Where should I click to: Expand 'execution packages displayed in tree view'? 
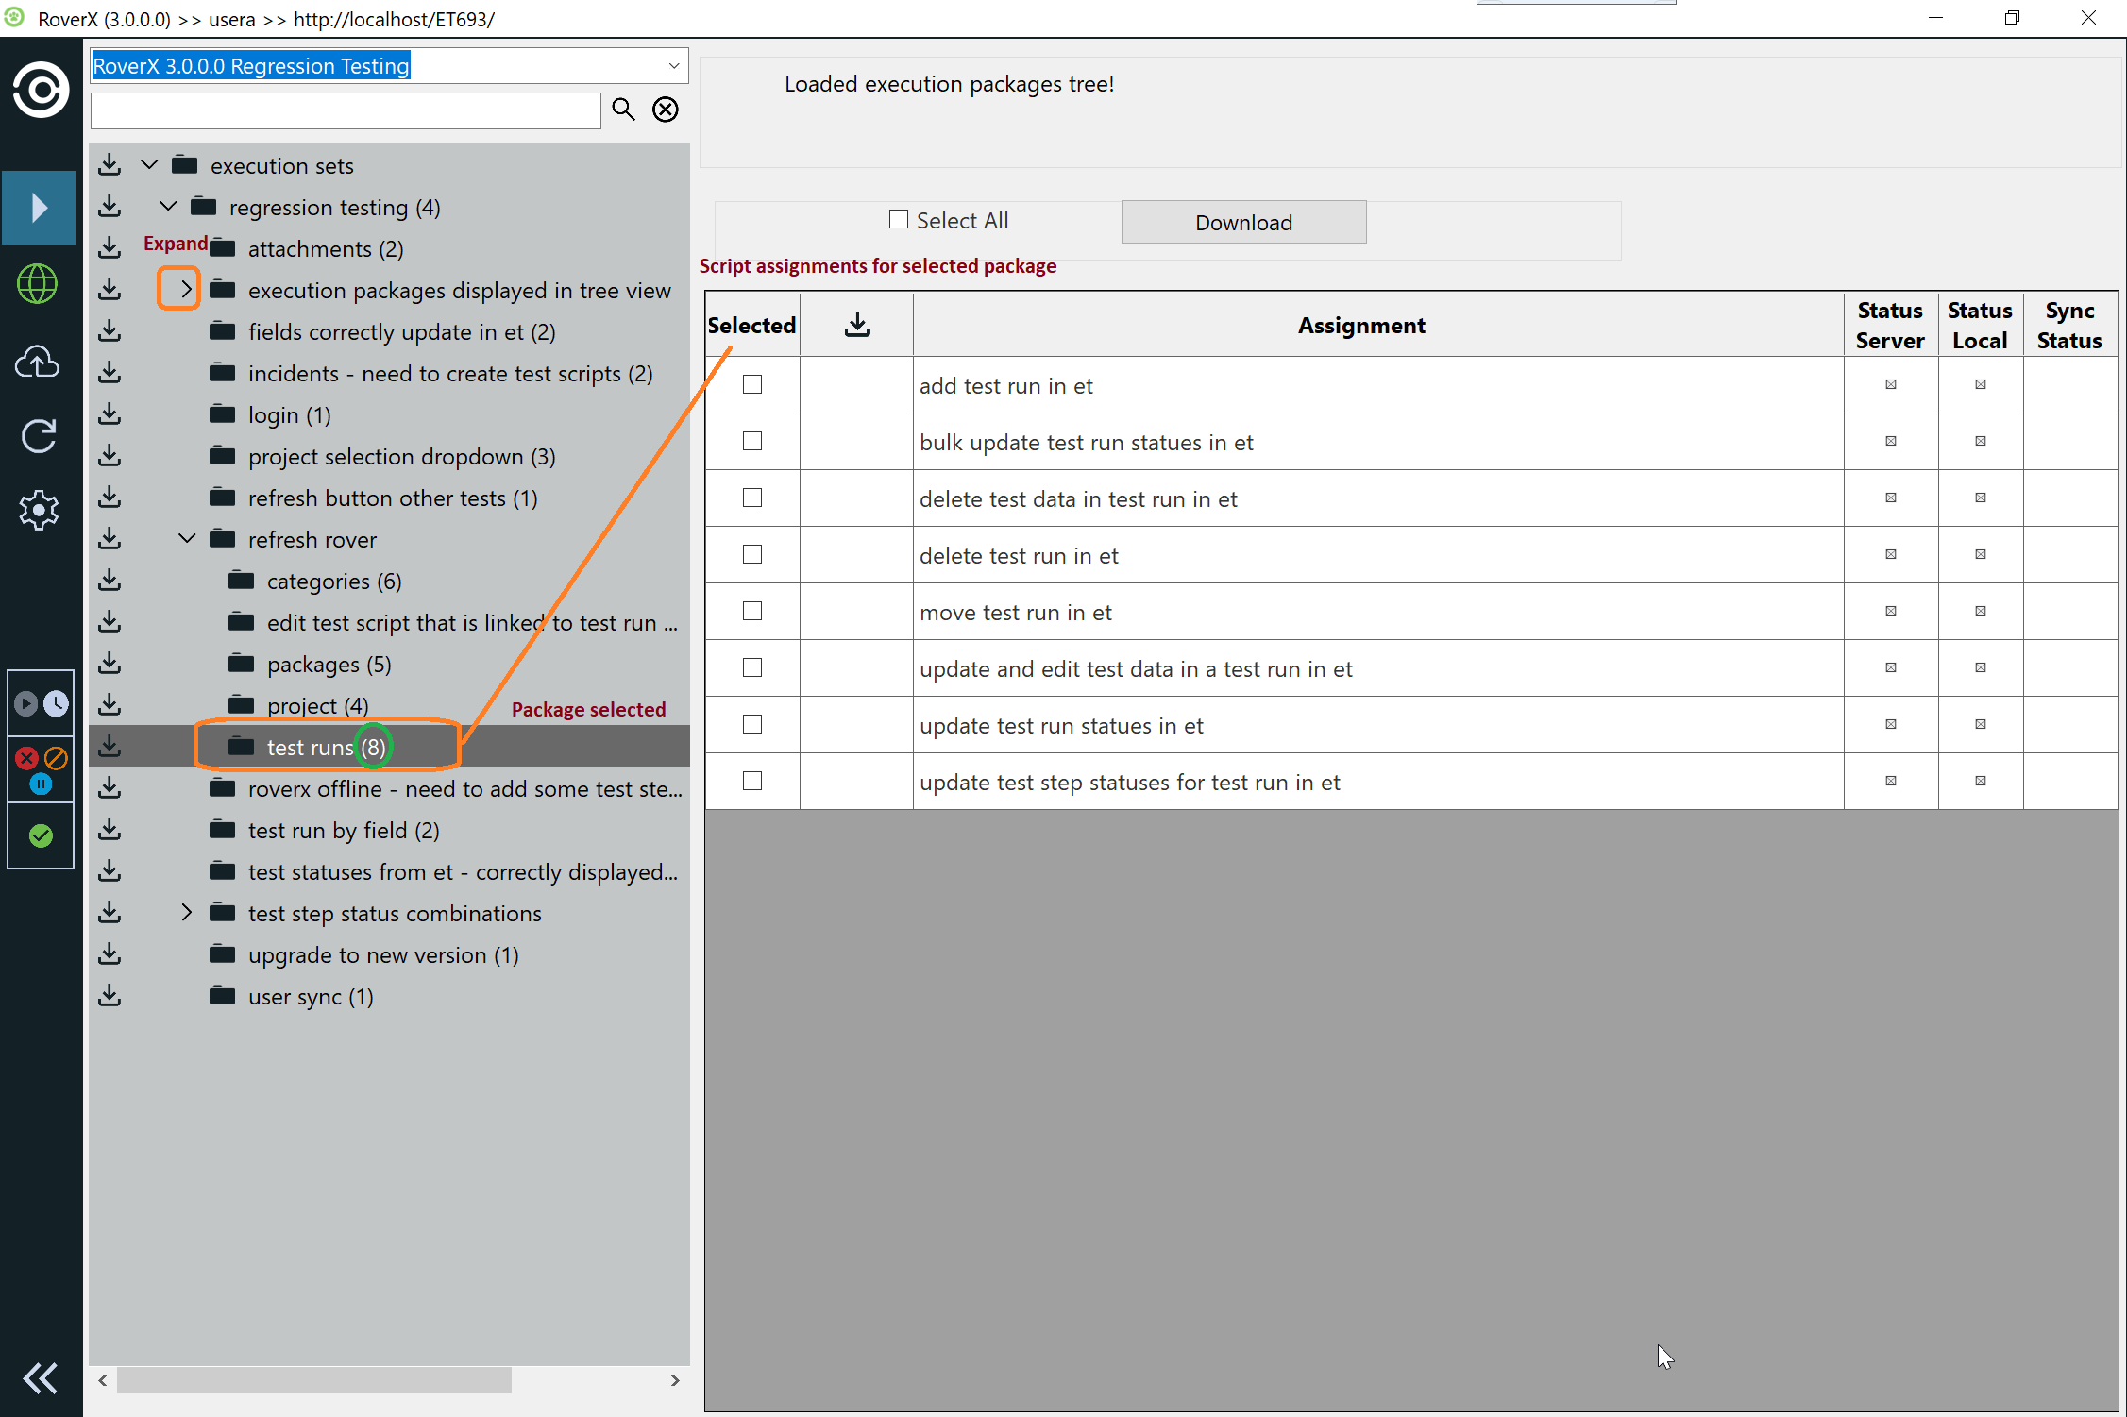coord(186,290)
